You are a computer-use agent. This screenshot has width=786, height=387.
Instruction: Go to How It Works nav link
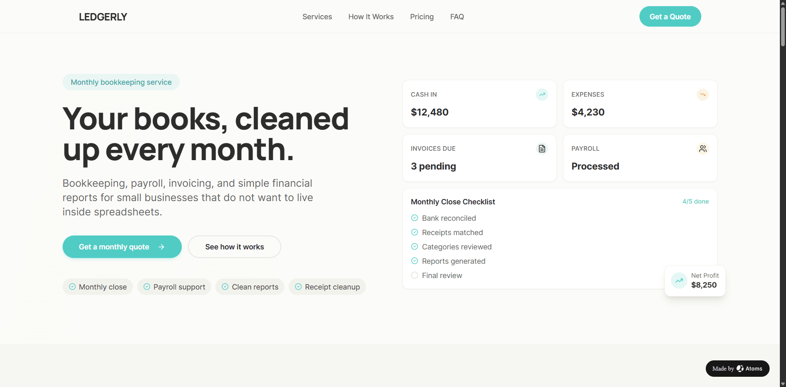click(371, 17)
